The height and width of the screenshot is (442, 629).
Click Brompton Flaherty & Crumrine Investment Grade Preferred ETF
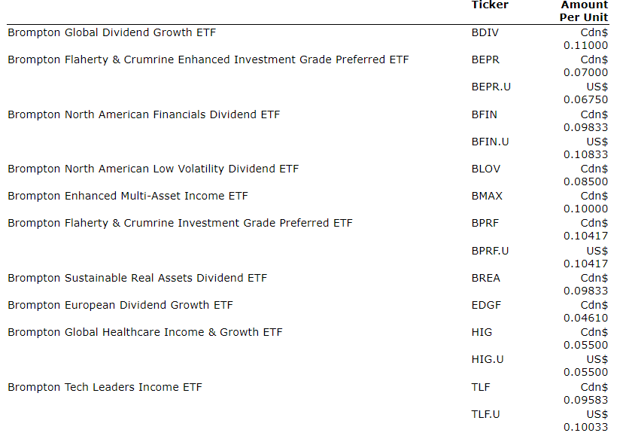(x=180, y=223)
